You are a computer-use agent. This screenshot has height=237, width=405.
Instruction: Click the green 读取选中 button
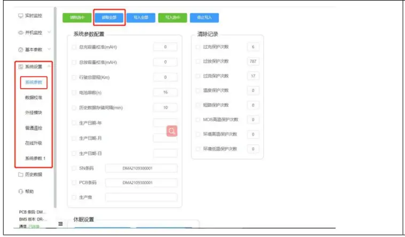tap(77, 18)
